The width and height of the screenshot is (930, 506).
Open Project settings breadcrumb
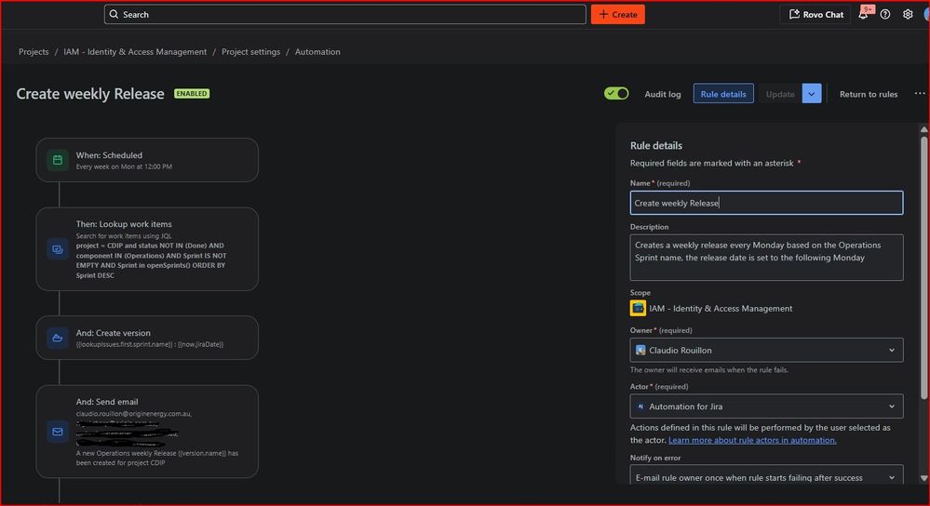(x=251, y=51)
